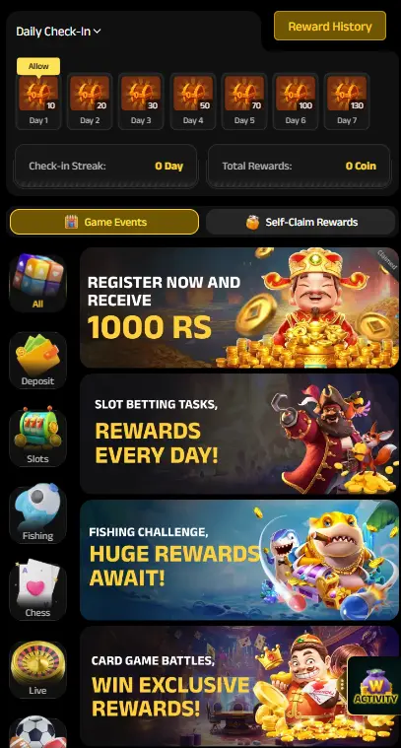Select the Fishing category icon
Screen dimensions: 401x748
pos(37,515)
